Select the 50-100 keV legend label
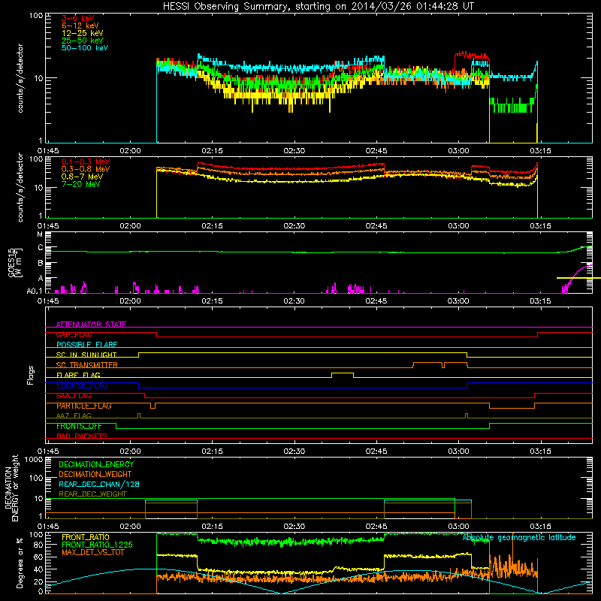 (85, 48)
